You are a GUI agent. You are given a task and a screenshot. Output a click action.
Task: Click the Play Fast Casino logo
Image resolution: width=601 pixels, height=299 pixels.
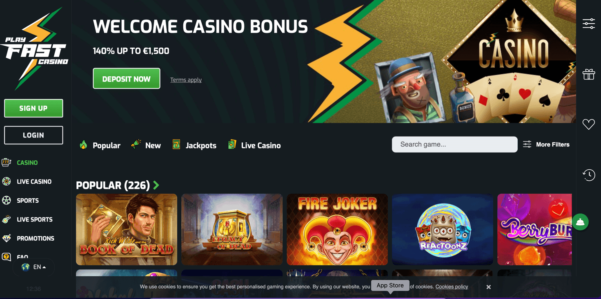click(34, 49)
